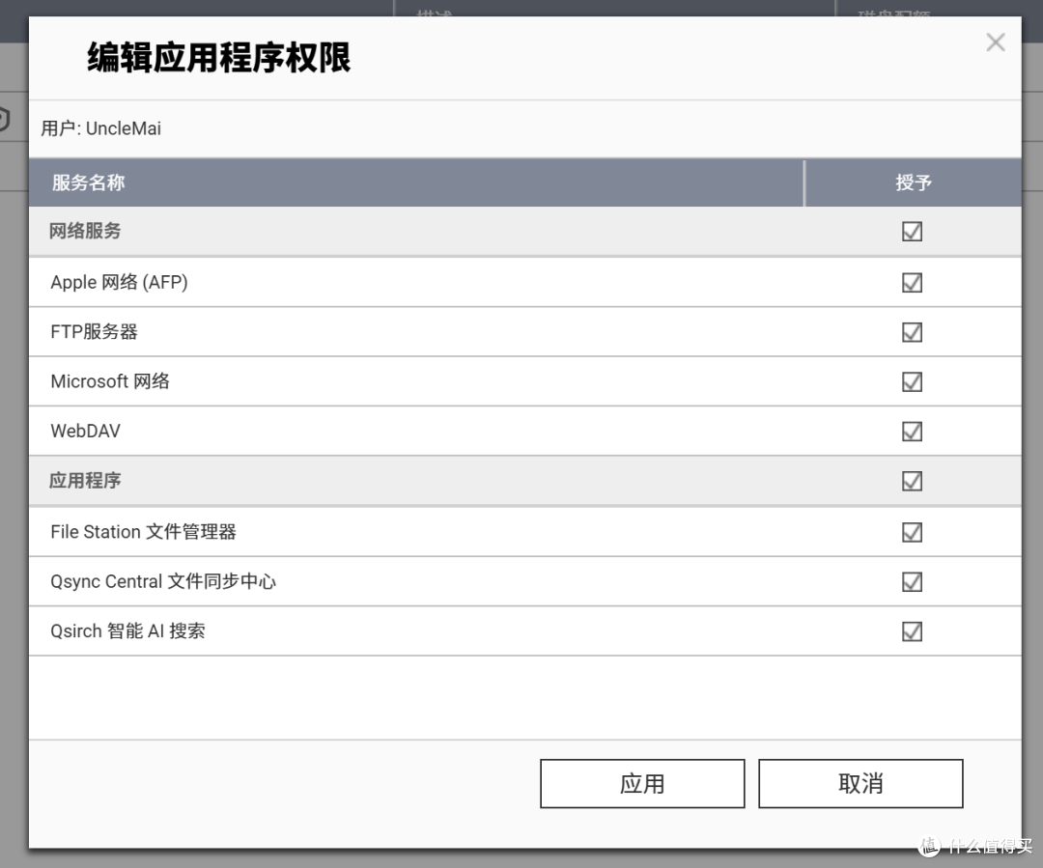This screenshot has width=1043, height=868.
Task: Toggle the Apple 网络 (AFP) checkbox
Action: click(912, 282)
